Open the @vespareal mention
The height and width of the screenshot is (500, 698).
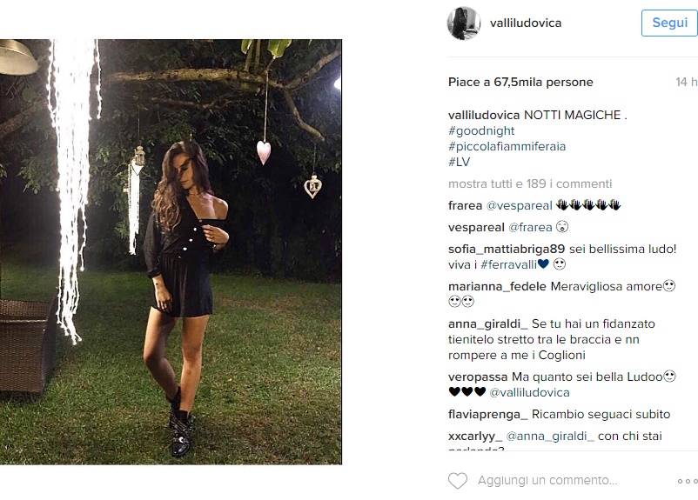tap(519, 205)
